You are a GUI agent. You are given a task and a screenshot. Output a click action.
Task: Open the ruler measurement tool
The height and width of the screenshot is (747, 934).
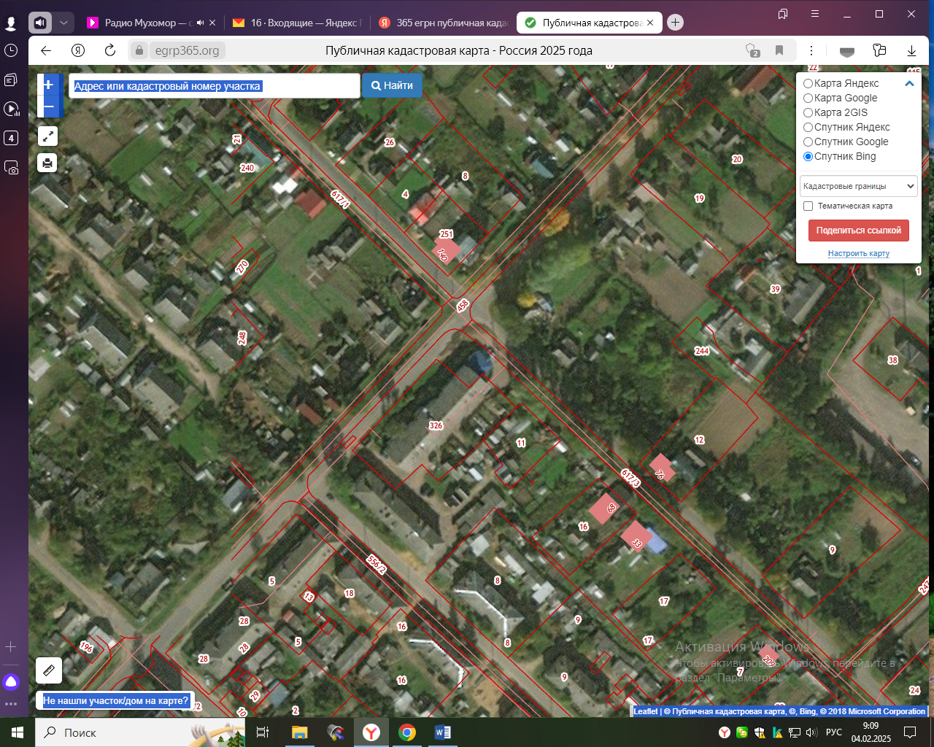coord(49,670)
